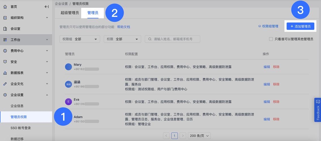This screenshot has width=321, height=141.
Task: Click 移除 for Adam
Action: (x=276, y=119)
